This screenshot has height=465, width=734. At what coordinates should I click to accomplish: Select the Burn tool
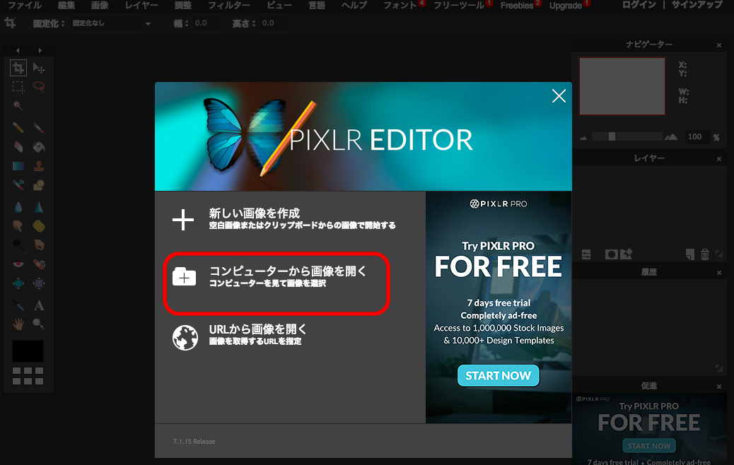[x=39, y=245]
